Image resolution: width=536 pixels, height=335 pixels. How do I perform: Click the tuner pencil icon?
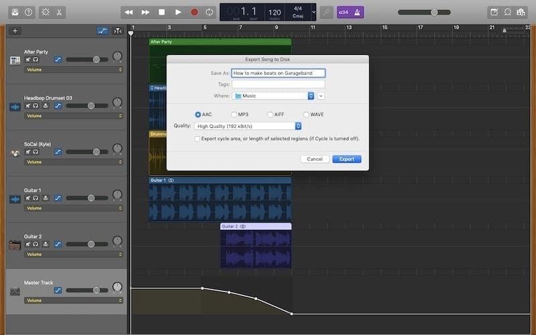pos(326,12)
